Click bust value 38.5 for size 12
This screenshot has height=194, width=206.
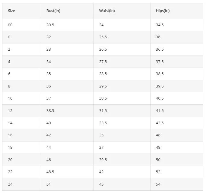pyautogui.click(x=50, y=111)
